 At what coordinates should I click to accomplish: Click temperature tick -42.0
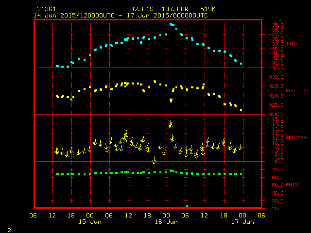pyautogui.click(x=276, y=58)
